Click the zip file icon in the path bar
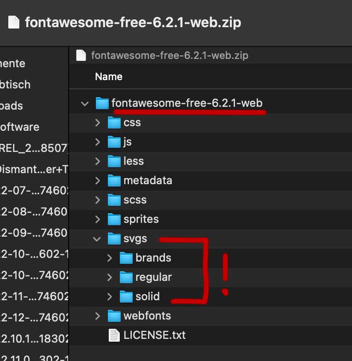This screenshot has width=352, height=361. click(x=81, y=55)
